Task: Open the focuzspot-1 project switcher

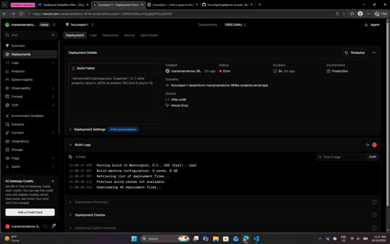Action: [92, 25]
